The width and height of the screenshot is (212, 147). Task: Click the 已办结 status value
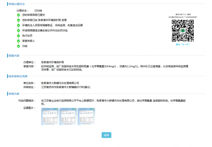pos(38,11)
